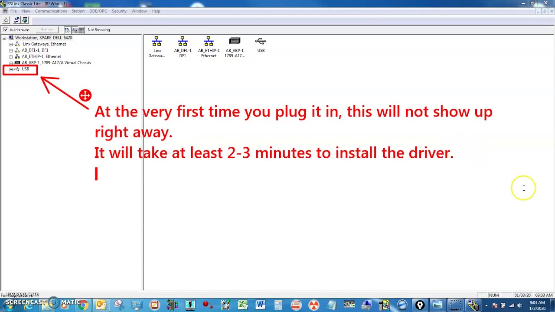The height and width of the screenshot is (312, 555).
Task: Open the Window menu
Action: [139, 11]
